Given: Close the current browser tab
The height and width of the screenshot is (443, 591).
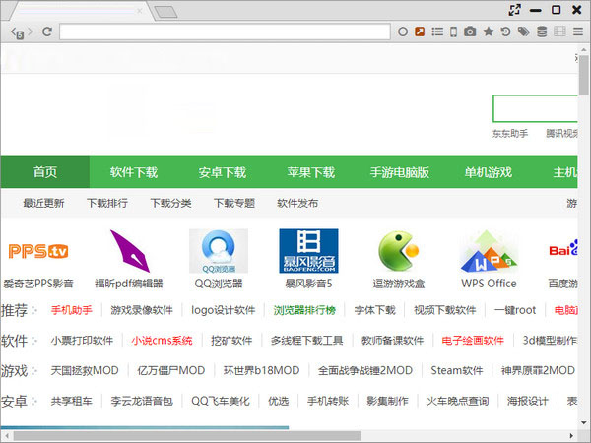Looking at the screenshot, I should pos(140,11).
